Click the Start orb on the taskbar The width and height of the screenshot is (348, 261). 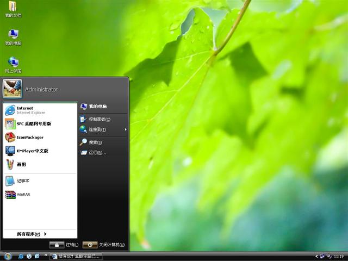[x=8, y=256]
